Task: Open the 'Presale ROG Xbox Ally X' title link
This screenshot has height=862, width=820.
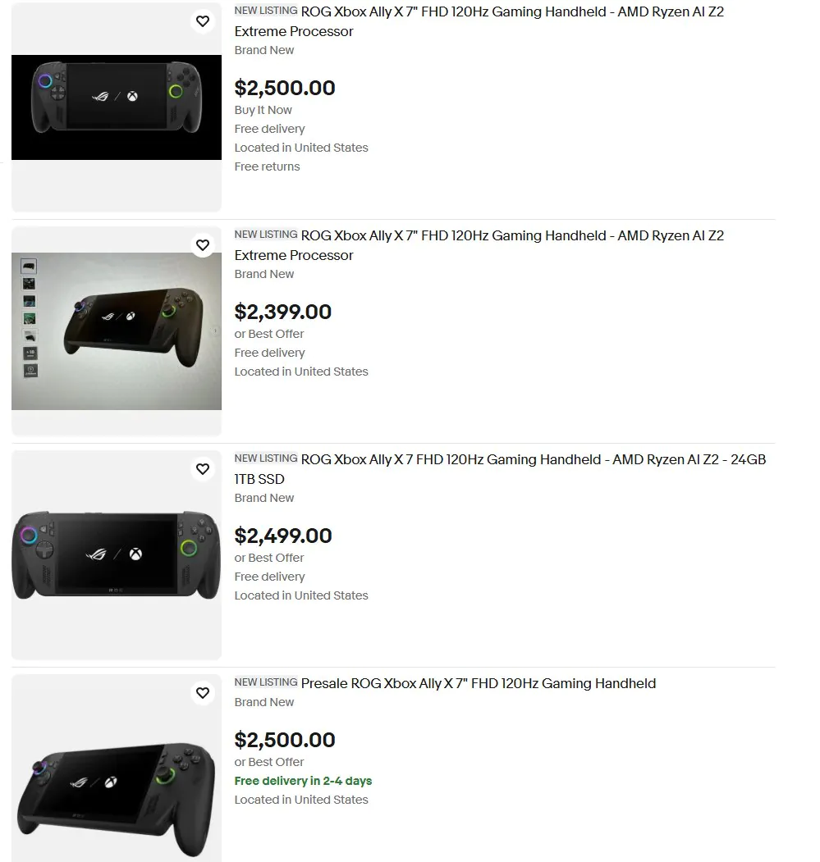Action: pos(478,684)
